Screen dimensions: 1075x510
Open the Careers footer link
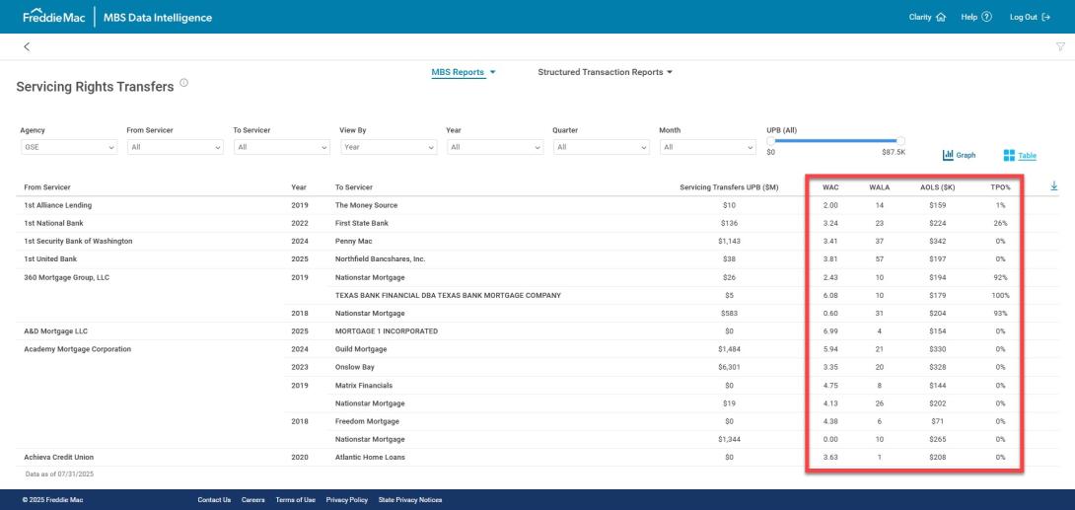tap(253, 500)
